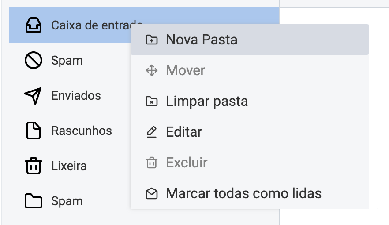Click the pencil icon beside Editar
Screen dimensions: 389x225
(x=152, y=132)
